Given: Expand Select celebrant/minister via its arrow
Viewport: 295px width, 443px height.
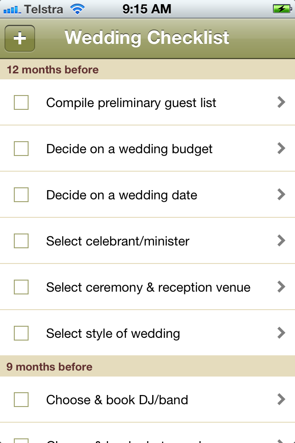Looking at the screenshot, I should coord(281,241).
